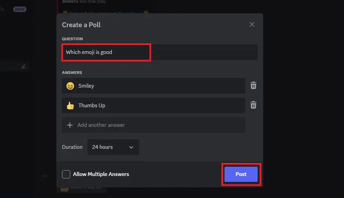The width and height of the screenshot is (344, 198).
Task: Focus the Thumbs Up answer text field
Action: pyautogui.click(x=158, y=106)
